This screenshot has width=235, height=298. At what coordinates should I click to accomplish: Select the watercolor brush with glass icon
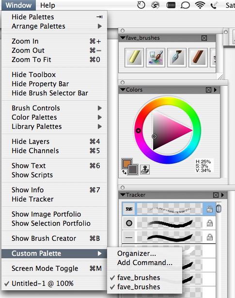coord(156,57)
